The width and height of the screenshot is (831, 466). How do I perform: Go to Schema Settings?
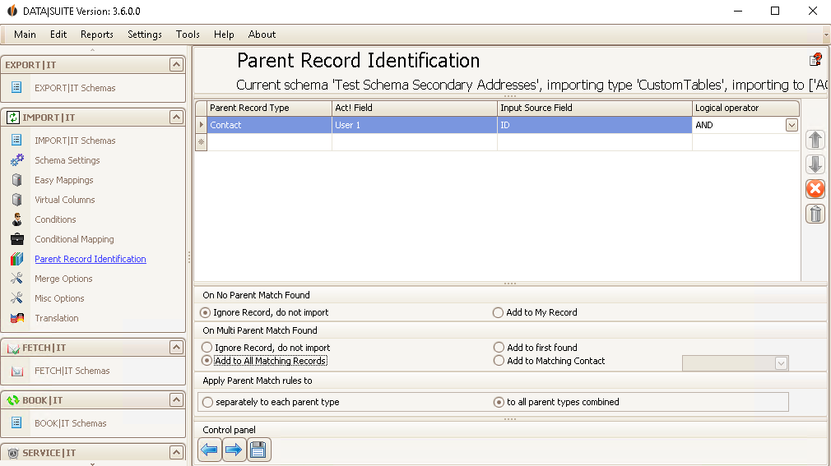tap(67, 160)
